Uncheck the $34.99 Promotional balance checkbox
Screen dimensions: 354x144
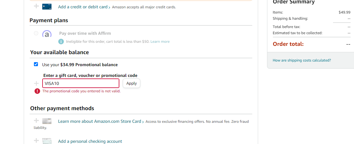[36, 64]
